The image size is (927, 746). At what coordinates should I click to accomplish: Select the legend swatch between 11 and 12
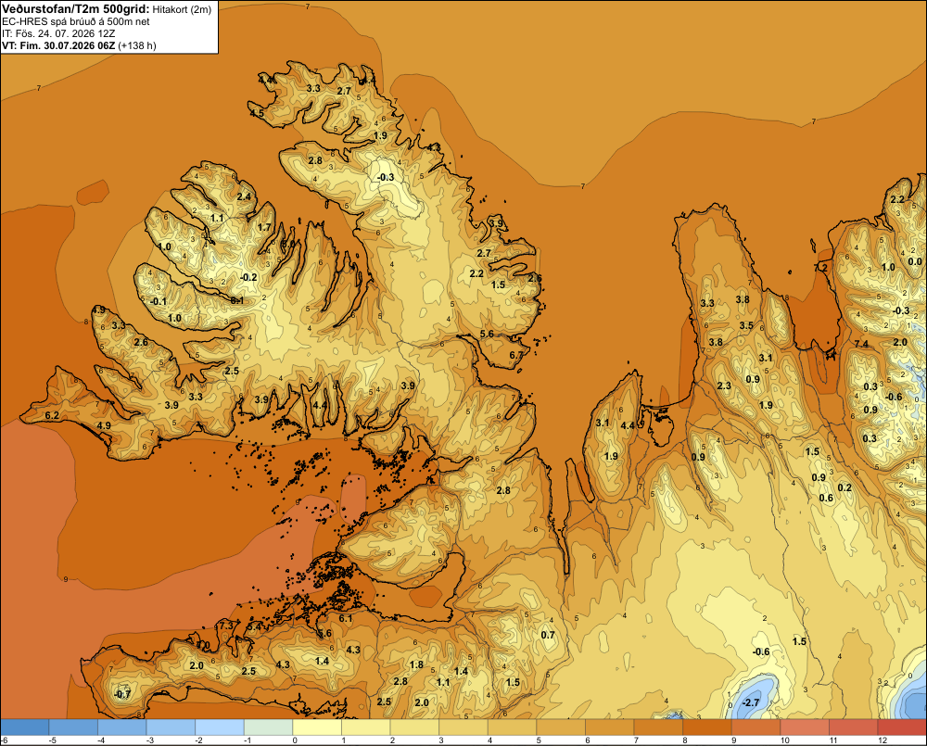point(854,727)
